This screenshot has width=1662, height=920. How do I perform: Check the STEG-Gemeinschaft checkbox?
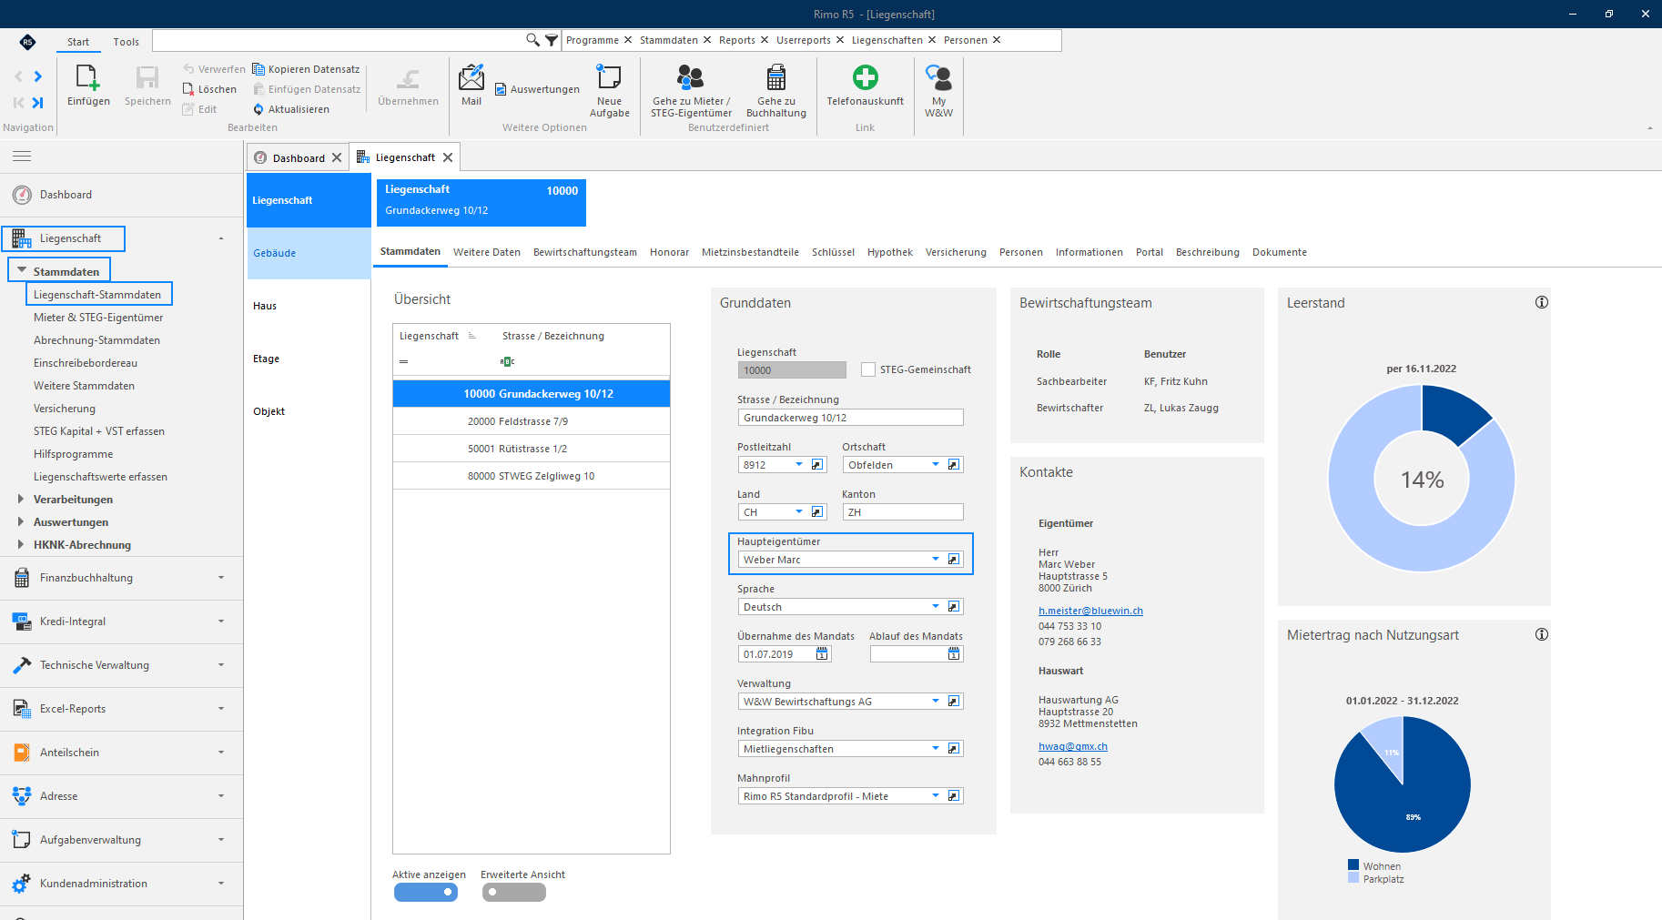pos(868,369)
